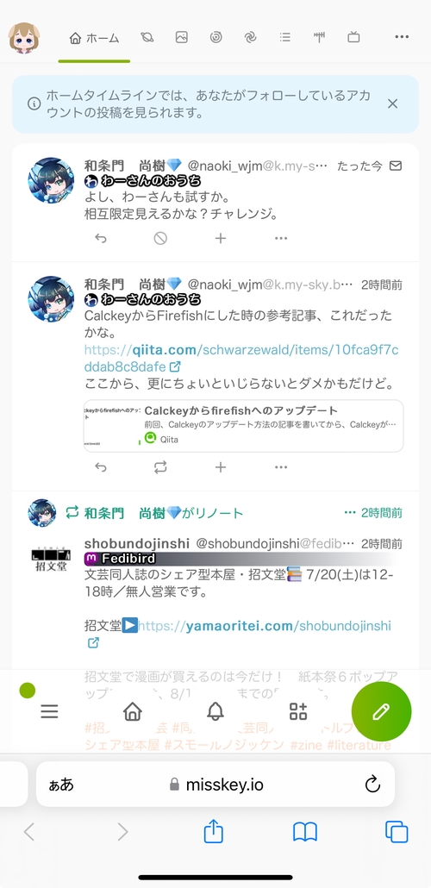Open the hamburger menu in bottom bar
Viewport: 431px width, 888px height.
50,711
